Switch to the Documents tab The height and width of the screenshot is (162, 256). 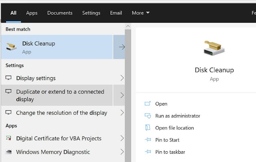(60, 13)
